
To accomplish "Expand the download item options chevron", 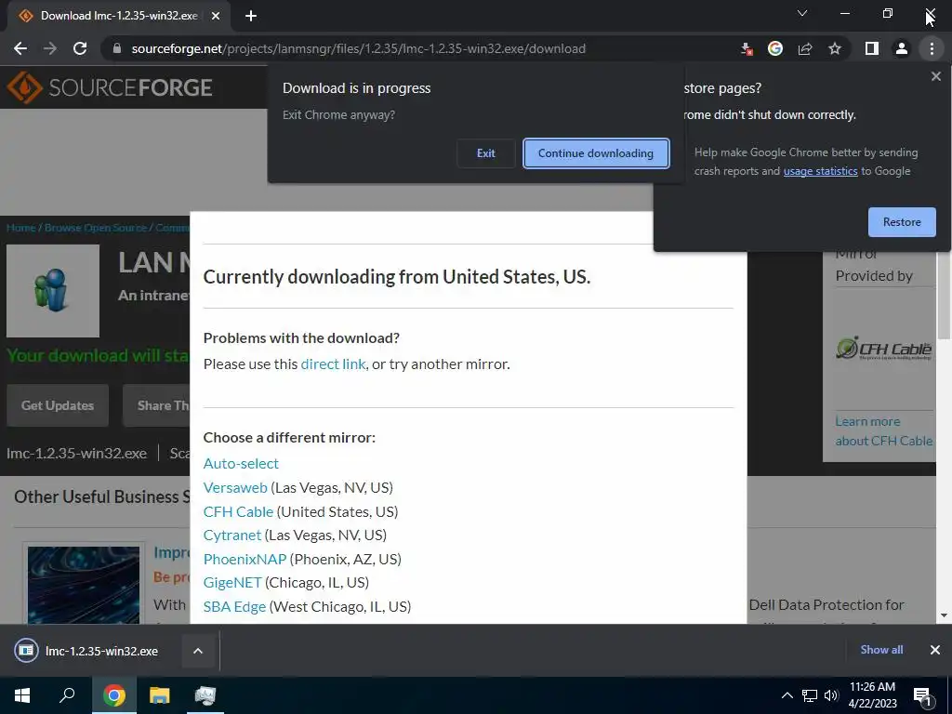I will 198,651.
